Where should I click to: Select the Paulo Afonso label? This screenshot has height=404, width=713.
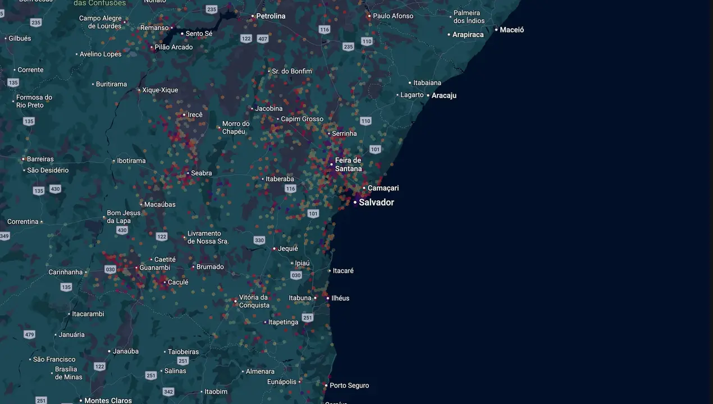(x=393, y=16)
